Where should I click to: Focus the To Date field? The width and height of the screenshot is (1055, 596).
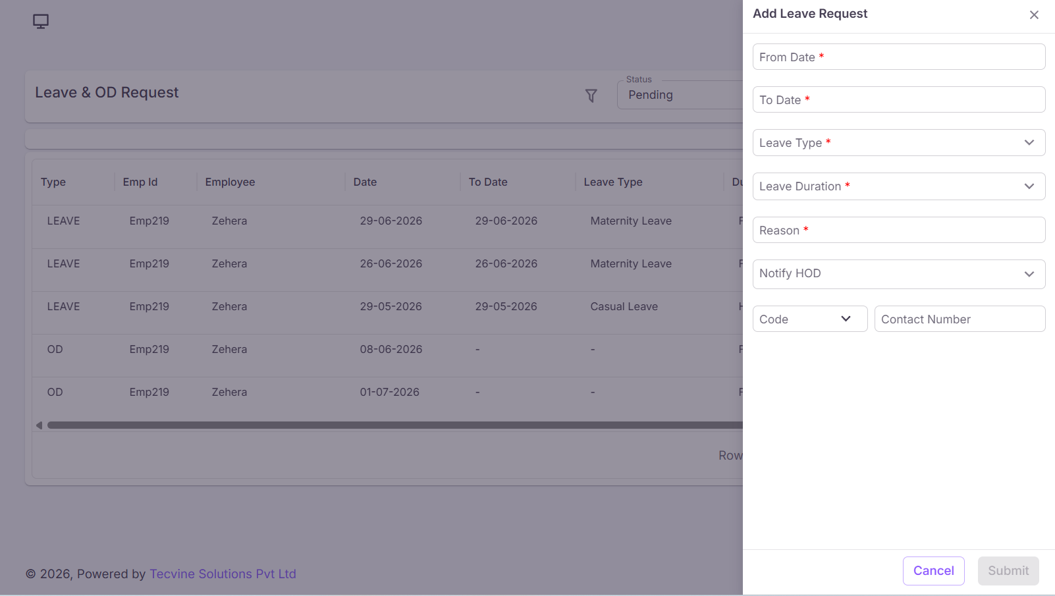click(899, 99)
